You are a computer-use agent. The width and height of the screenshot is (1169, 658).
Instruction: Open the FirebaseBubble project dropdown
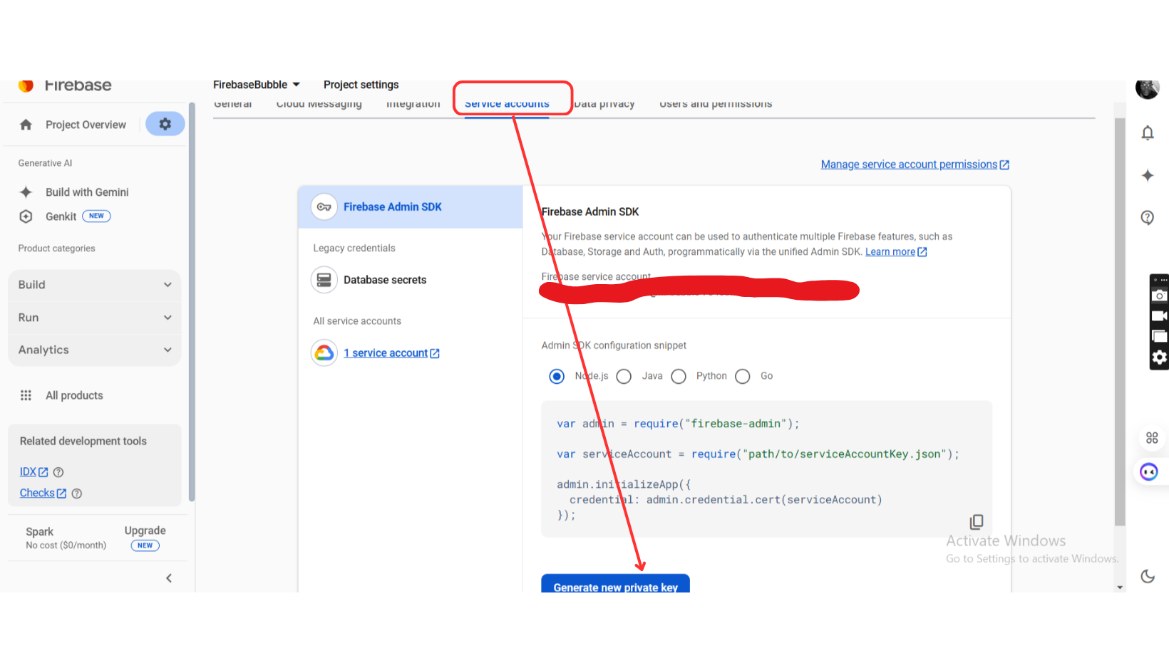click(x=257, y=85)
